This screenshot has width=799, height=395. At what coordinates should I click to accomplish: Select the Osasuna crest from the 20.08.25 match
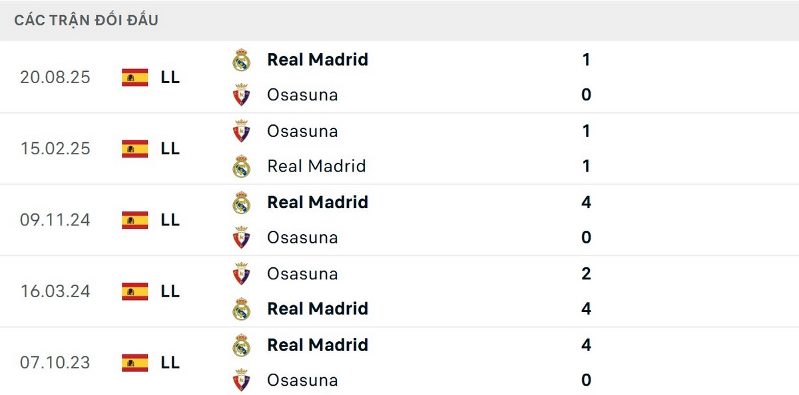[x=241, y=95]
